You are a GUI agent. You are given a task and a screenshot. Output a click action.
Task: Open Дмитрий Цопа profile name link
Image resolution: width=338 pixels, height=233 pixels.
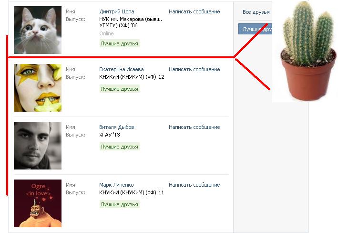117,11
